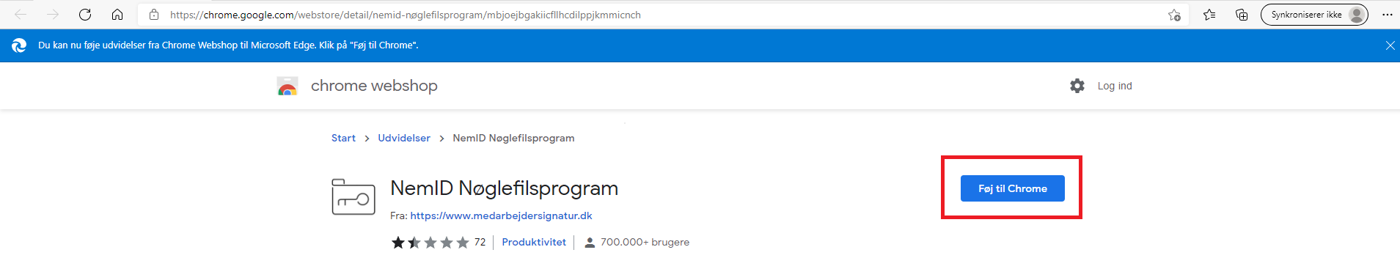
Task: Click the Chrome webshop logo
Action: pyautogui.click(x=287, y=86)
